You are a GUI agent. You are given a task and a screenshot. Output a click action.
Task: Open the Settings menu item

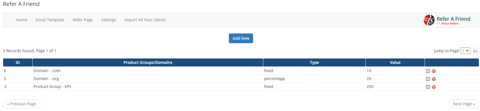coord(108,20)
